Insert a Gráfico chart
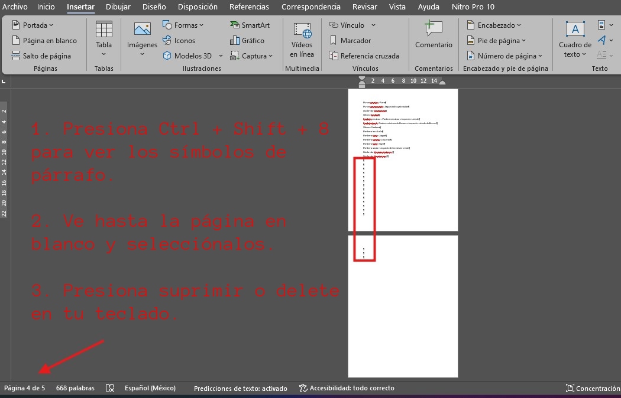621x398 pixels. (247, 40)
